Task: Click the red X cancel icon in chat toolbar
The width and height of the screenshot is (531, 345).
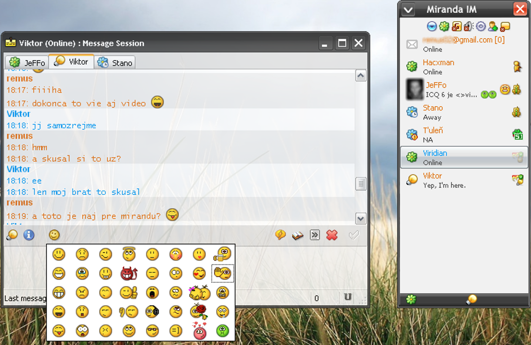Action: click(x=332, y=235)
